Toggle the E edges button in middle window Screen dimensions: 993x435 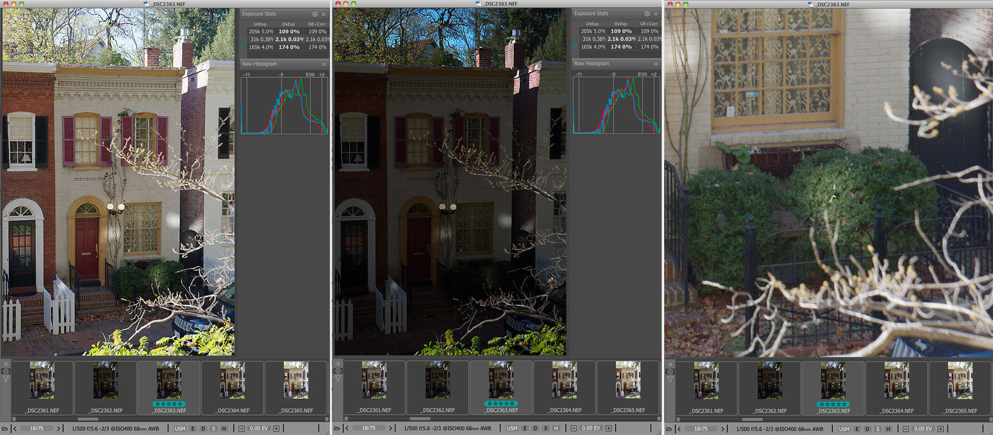[525, 429]
